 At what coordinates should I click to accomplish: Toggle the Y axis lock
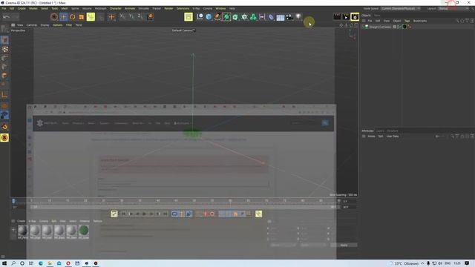131,16
